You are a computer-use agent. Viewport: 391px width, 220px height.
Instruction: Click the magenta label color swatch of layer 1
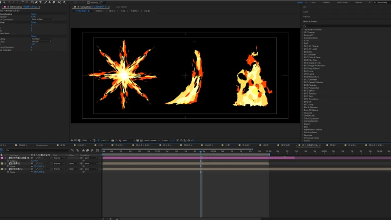2,158
